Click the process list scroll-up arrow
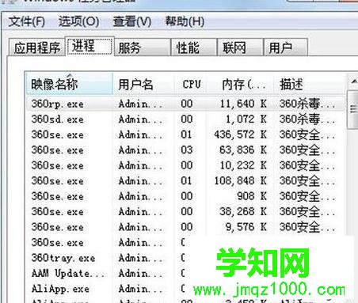The width and height of the screenshot is (358, 303). coord(353,81)
